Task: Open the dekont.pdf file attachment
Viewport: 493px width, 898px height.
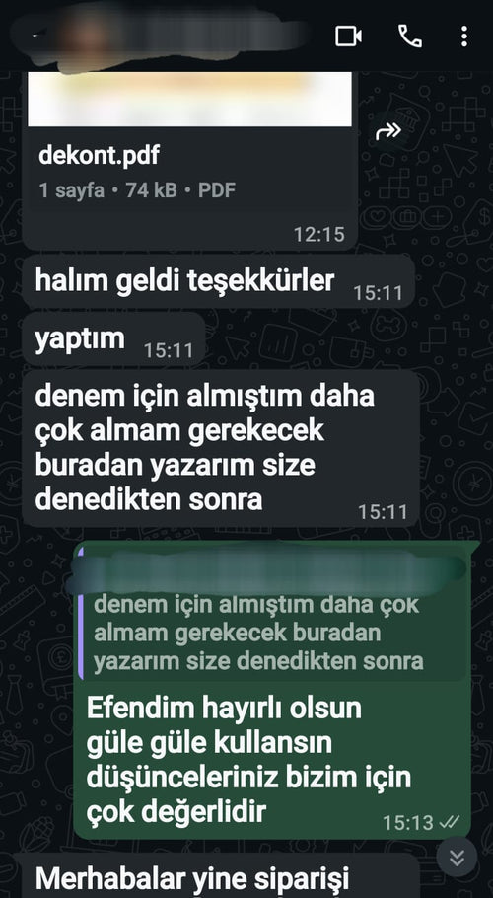Action: point(190,160)
